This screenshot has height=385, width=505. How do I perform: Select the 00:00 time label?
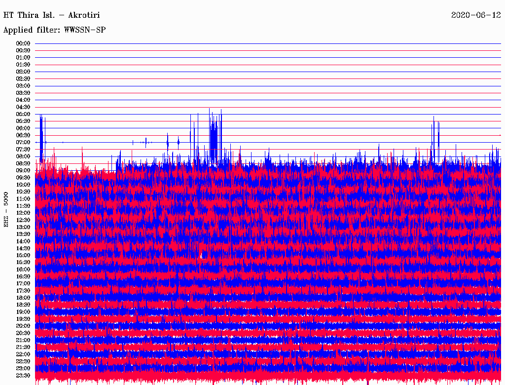[x=23, y=43]
